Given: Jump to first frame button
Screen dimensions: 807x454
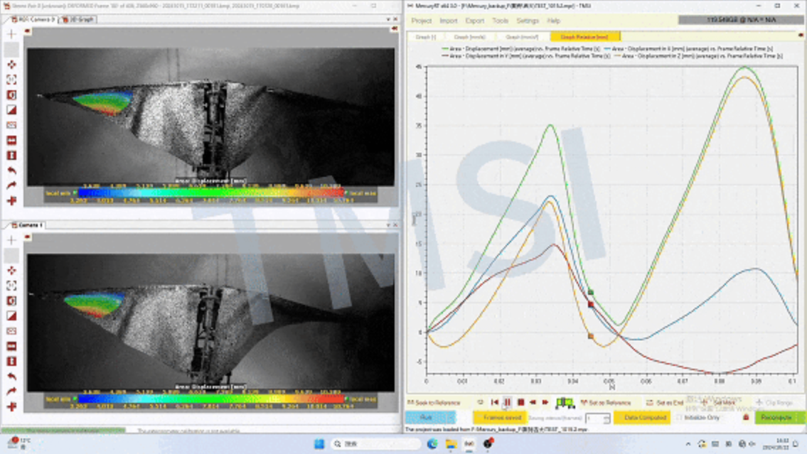Looking at the screenshot, I should pos(495,402).
